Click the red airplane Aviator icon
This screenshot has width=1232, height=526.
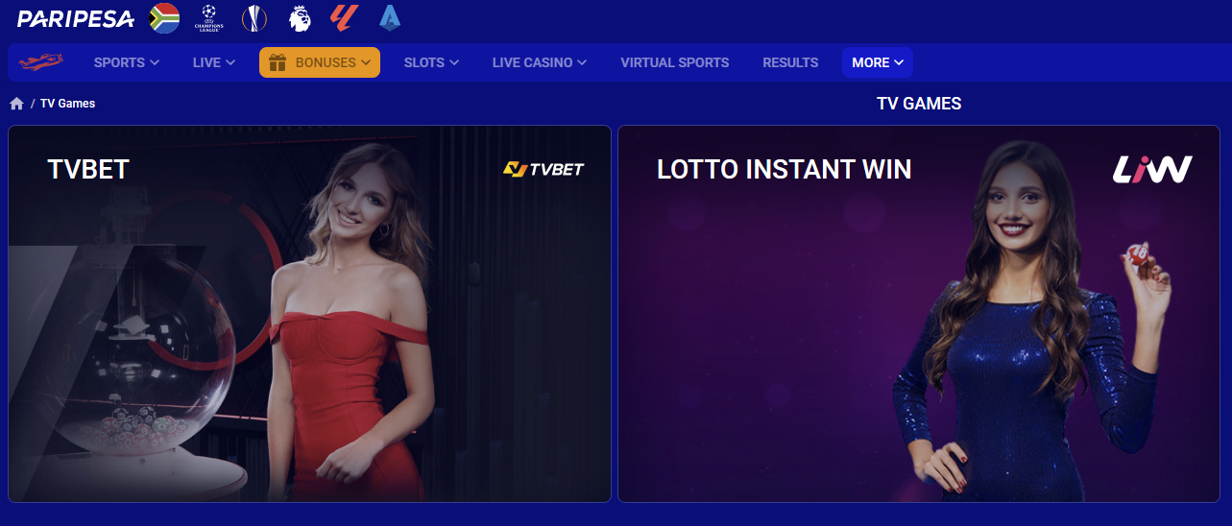tap(40, 62)
